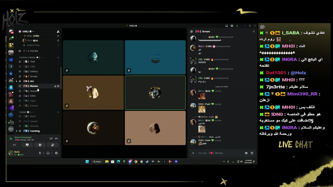Open Steam from the taskbar
This screenshot has height=187, width=333.
147,162
